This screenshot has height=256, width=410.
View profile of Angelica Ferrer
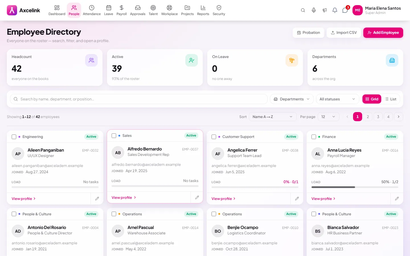point(224,199)
